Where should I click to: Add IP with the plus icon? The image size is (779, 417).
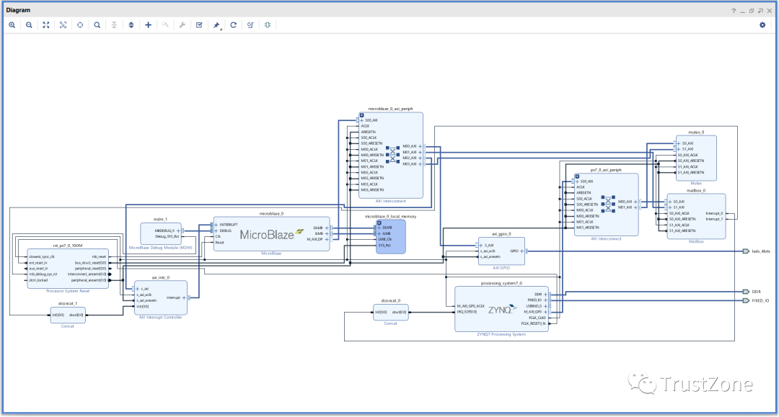[148, 24]
